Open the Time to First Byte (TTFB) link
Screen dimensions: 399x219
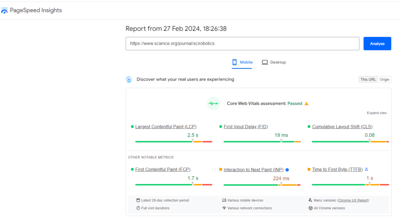337,169
